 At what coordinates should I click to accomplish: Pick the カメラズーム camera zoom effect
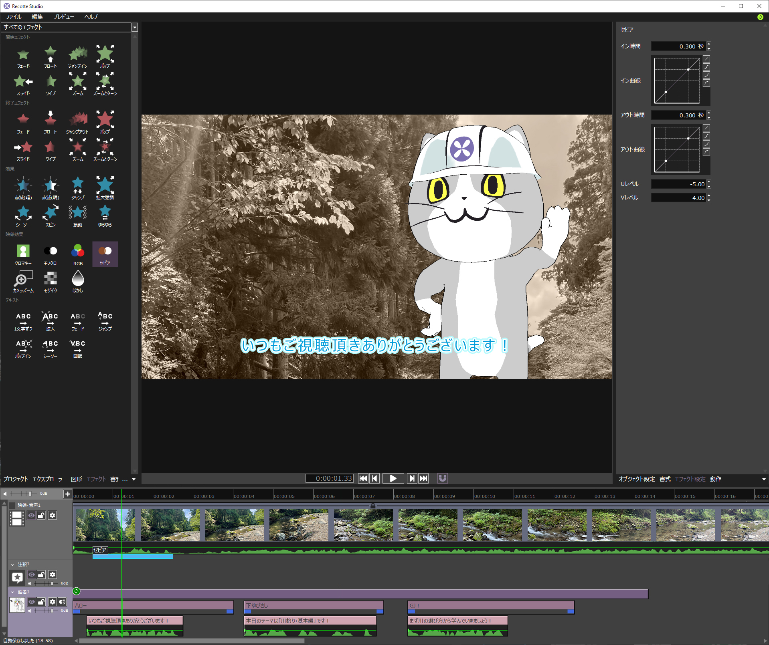pos(23,282)
